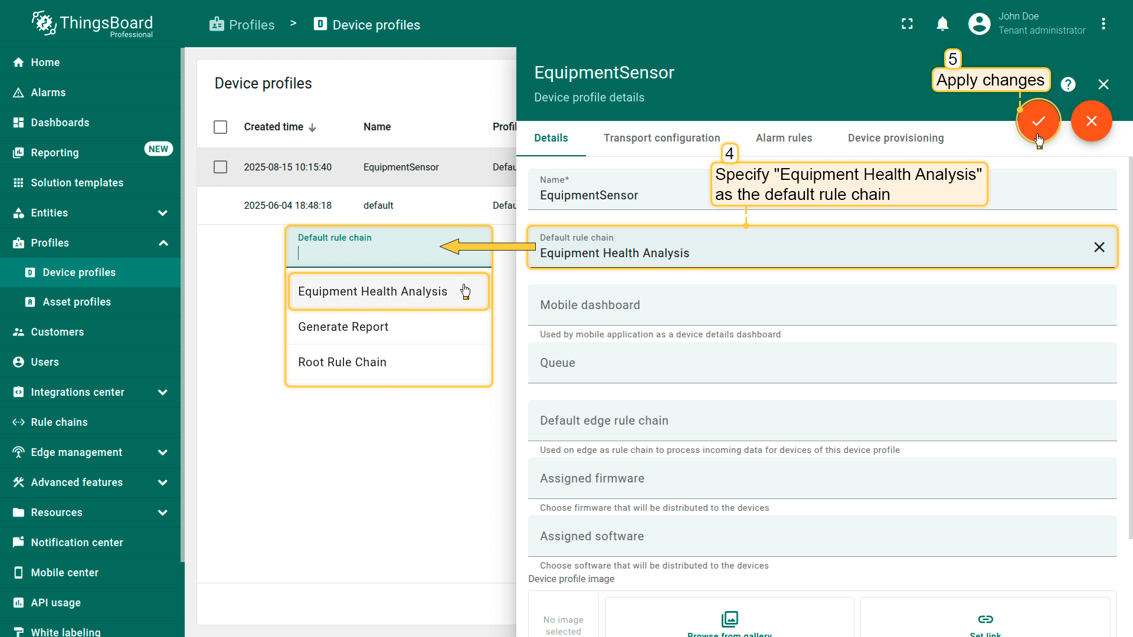1133x637 pixels.
Task: Expand the Entities sidebar menu
Action: click(x=162, y=213)
